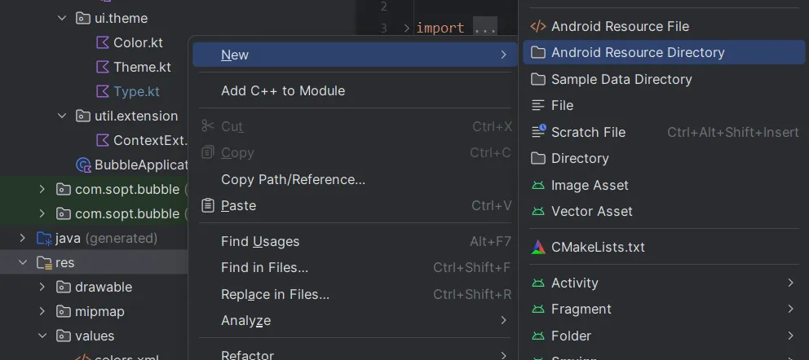Click the Scratch File icon
809x360 pixels.
click(538, 132)
